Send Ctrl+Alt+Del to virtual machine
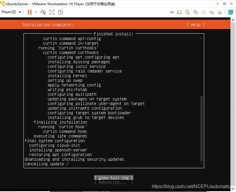 43,12
